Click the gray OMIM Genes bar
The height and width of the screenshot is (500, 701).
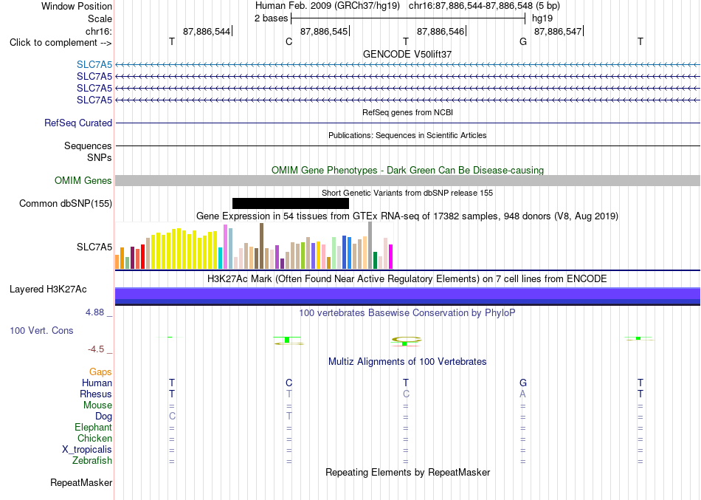(407, 180)
